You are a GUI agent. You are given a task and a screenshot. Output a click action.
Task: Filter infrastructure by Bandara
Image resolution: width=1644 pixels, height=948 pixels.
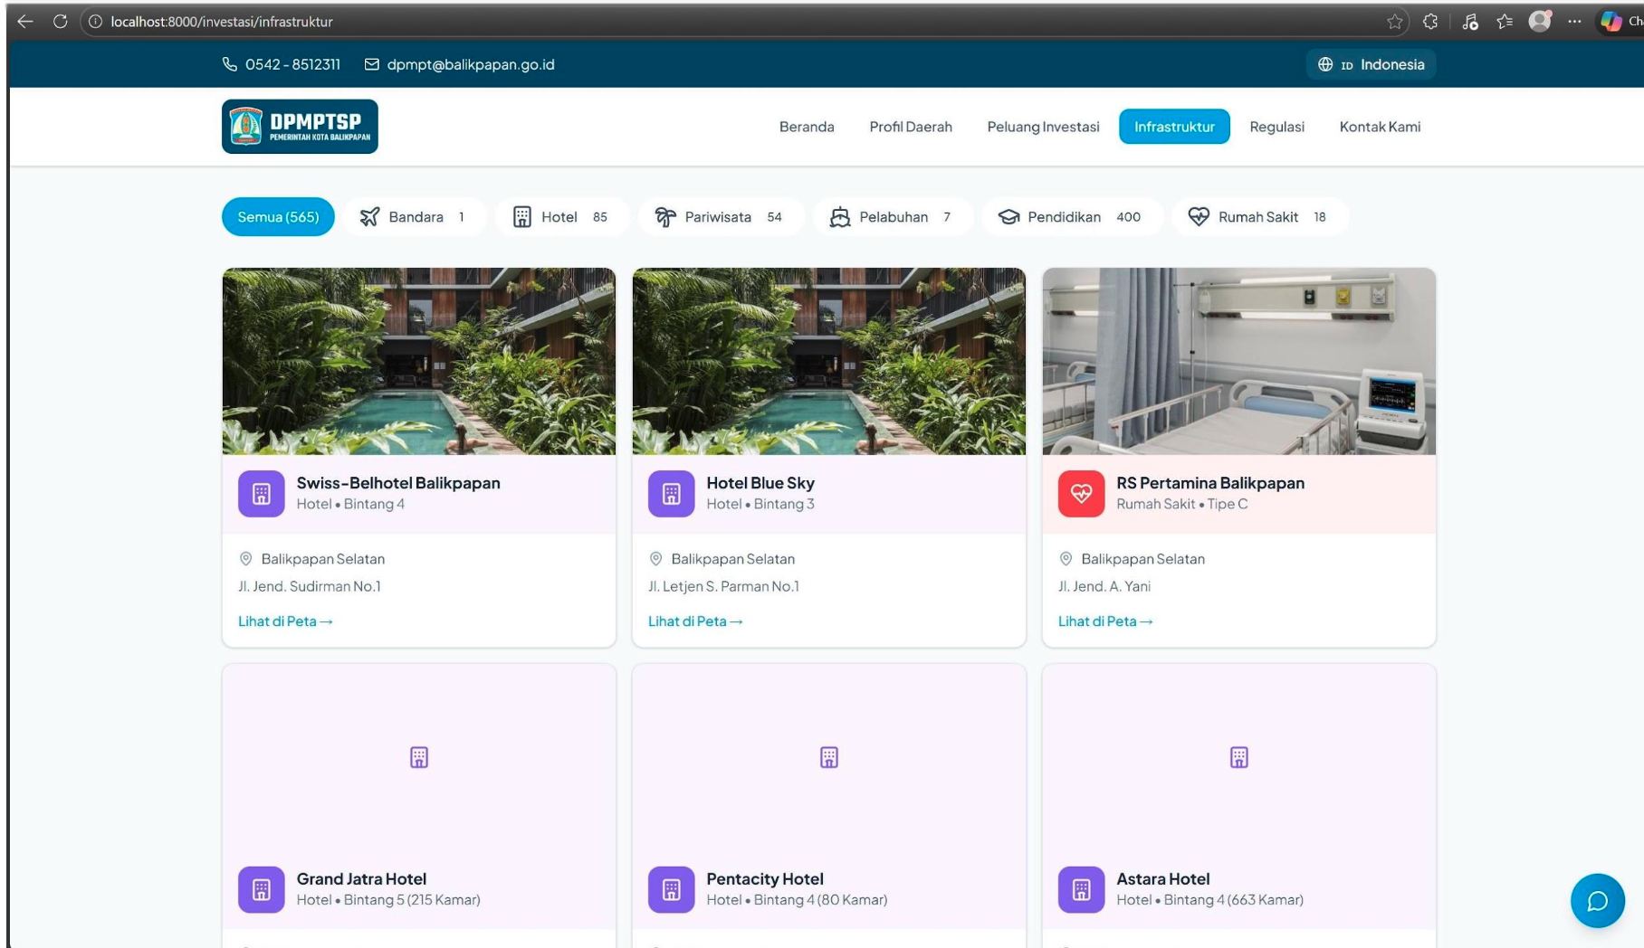(x=415, y=217)
